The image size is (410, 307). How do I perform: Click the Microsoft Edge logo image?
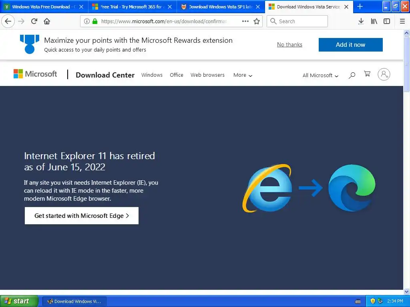coord(352,188)
